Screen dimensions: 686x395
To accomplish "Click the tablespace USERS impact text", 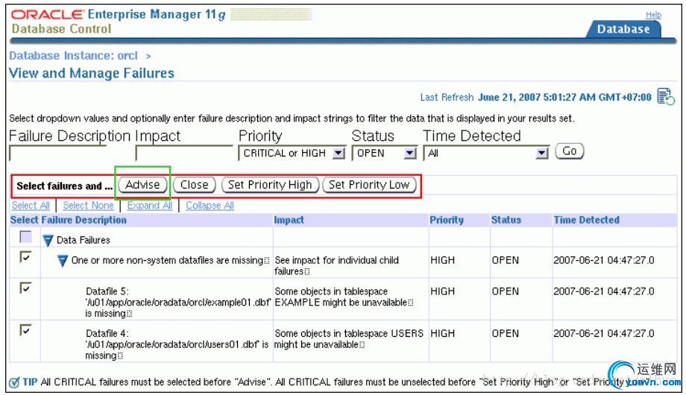I will 349,339.
